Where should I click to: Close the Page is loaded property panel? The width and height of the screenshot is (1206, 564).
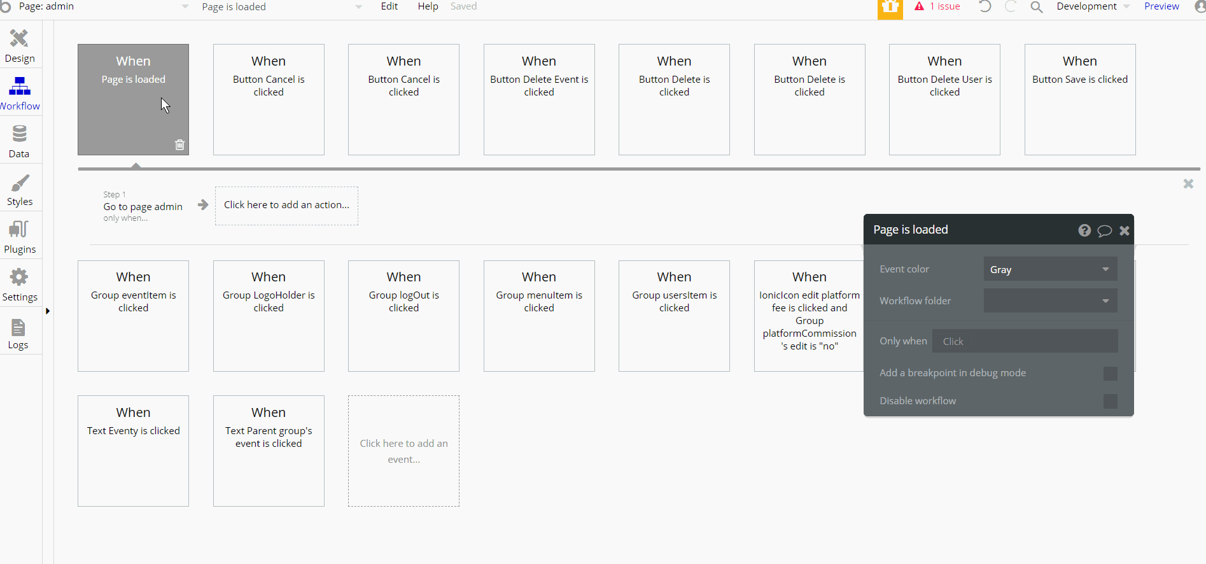point(1125,230)
